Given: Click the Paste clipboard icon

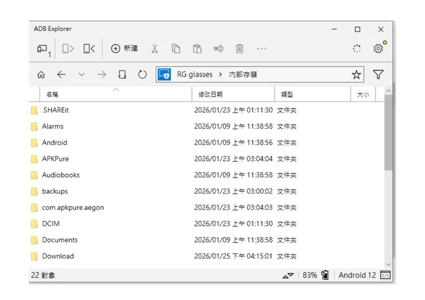Looking at the screenshot, I should (x=197, y=49).
